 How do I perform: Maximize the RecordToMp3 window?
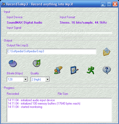pos(109,4)
